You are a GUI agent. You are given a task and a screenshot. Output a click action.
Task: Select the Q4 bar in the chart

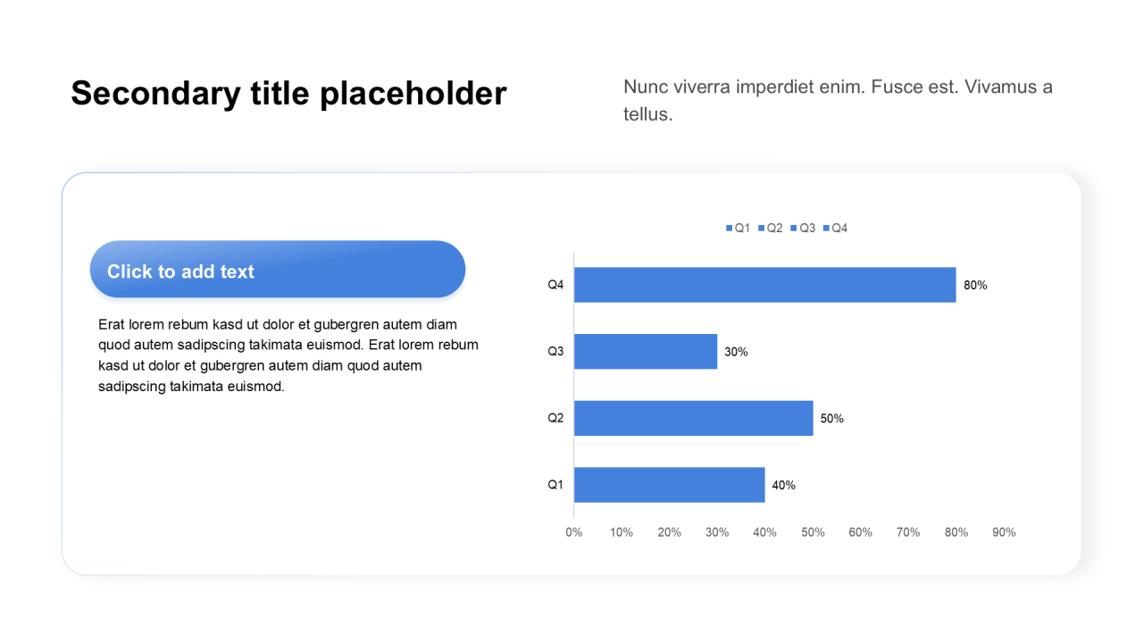click(x=764, y=285)
